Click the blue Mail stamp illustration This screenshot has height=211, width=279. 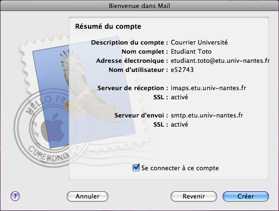[84, 92]
